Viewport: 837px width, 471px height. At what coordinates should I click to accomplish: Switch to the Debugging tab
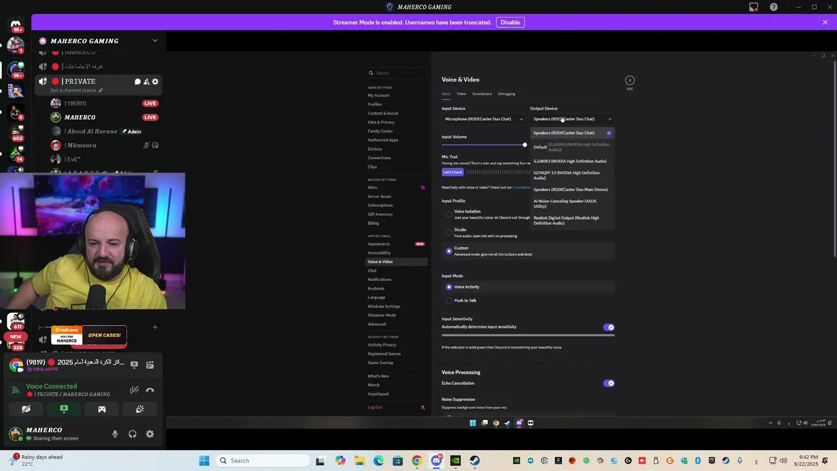pos(506,94)
